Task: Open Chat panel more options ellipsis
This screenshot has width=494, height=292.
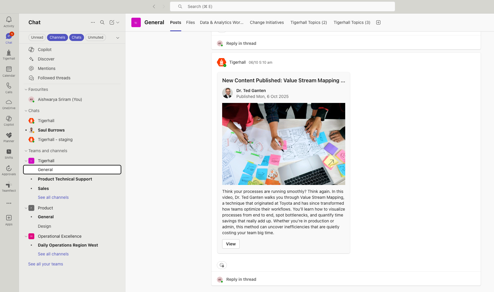Action: pyautogui.click(x=93, y=22)
